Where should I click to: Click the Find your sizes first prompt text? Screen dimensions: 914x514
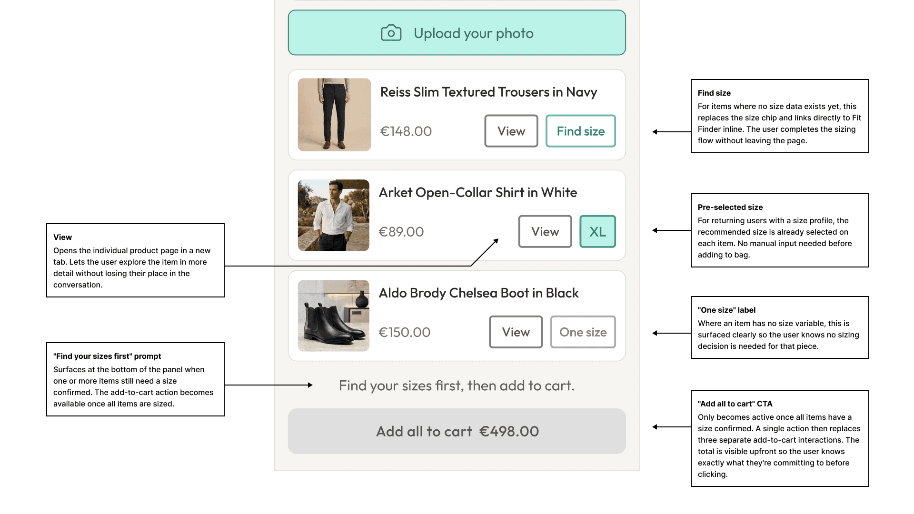[x=457, y=385]
